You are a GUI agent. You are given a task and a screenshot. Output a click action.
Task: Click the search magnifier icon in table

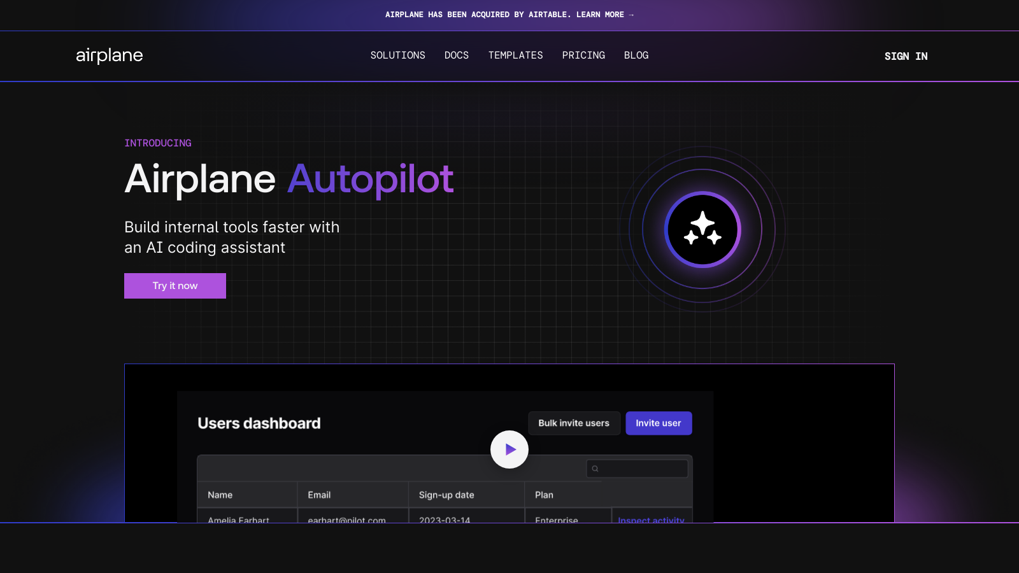coord(595,469)
